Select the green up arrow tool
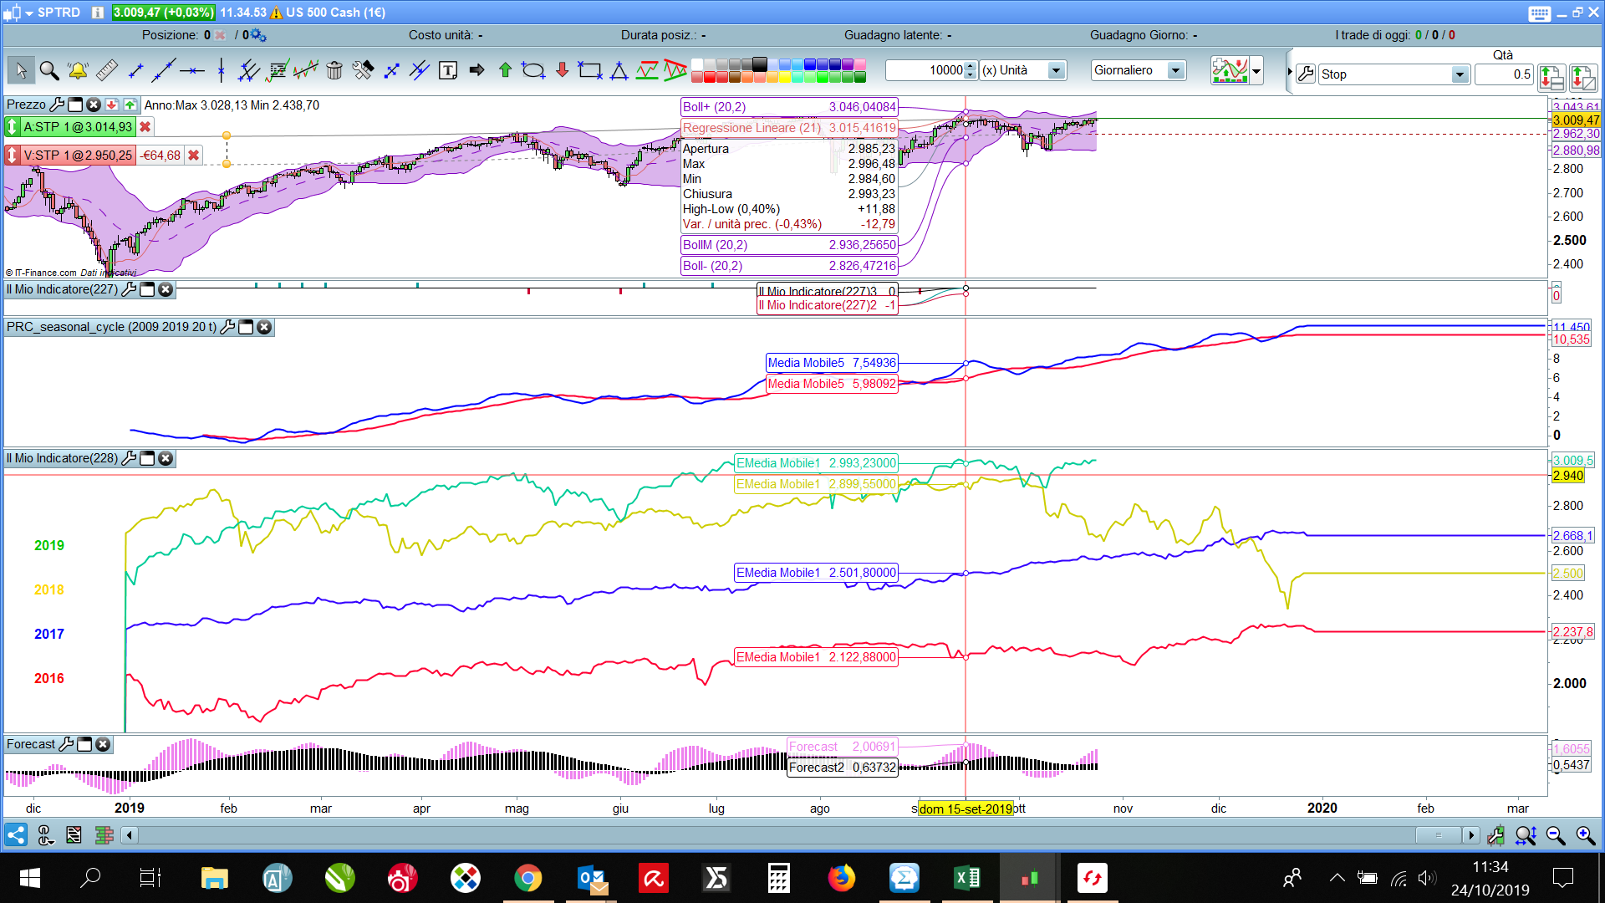 (505, 71)
